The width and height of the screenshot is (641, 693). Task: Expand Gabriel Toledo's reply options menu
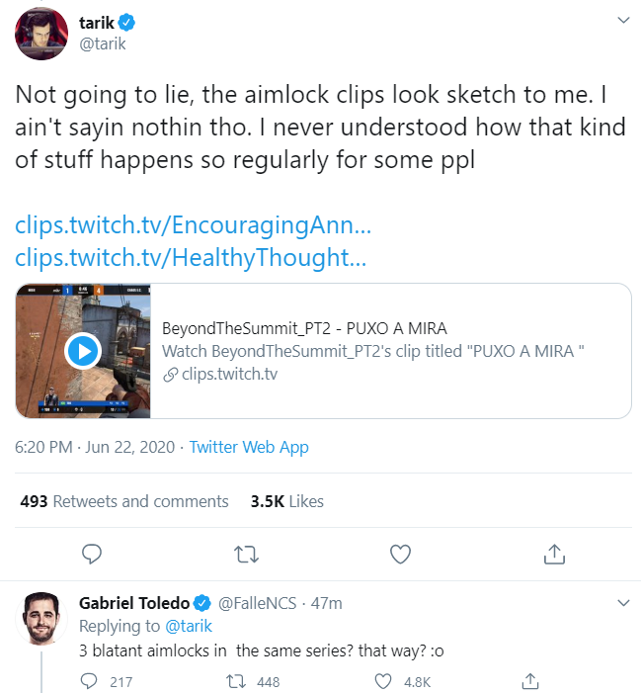click(x=622, y=602)
